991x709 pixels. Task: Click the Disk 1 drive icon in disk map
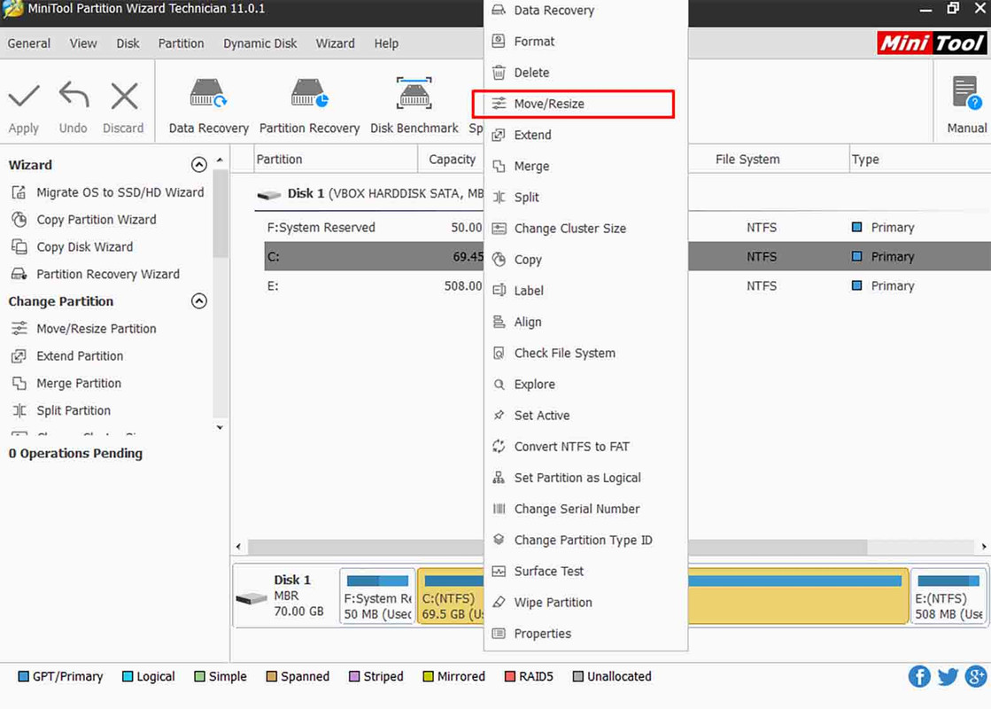[x=252, y=597]
